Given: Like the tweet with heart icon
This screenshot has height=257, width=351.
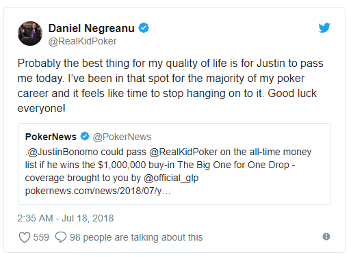Looking at the screenshot, I should point(24,237).
